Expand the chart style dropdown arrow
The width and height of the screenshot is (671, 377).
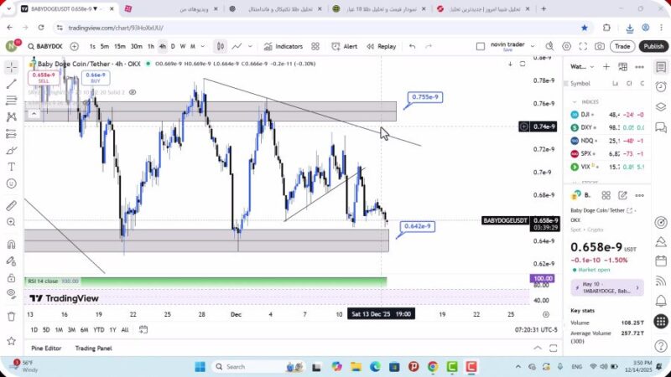coord(250,47)
